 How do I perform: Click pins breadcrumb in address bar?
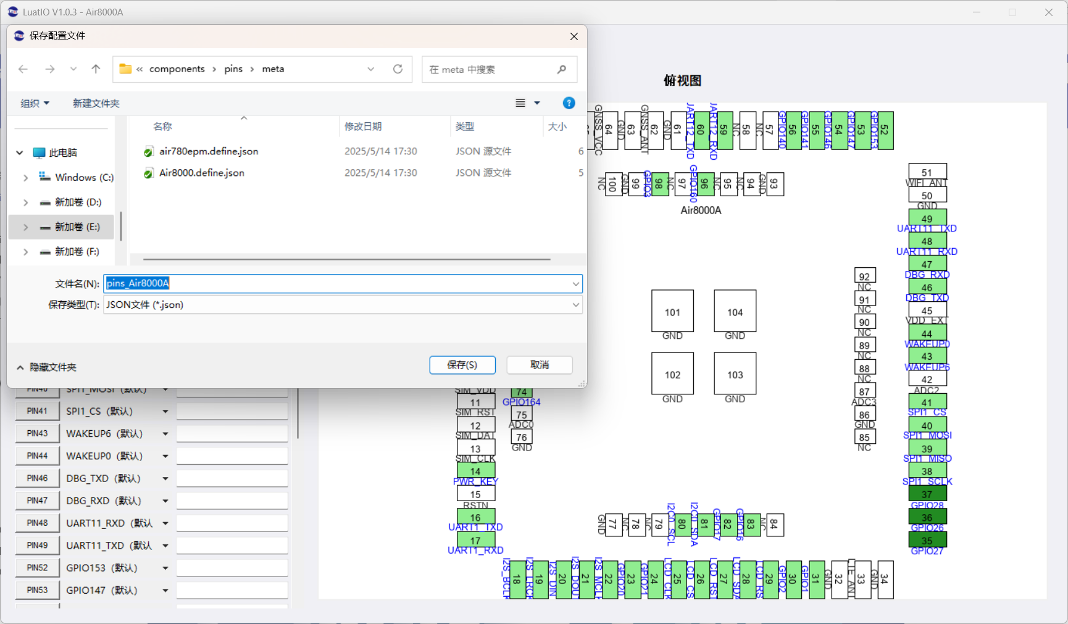pyautogui.click(x=233, y=69)
